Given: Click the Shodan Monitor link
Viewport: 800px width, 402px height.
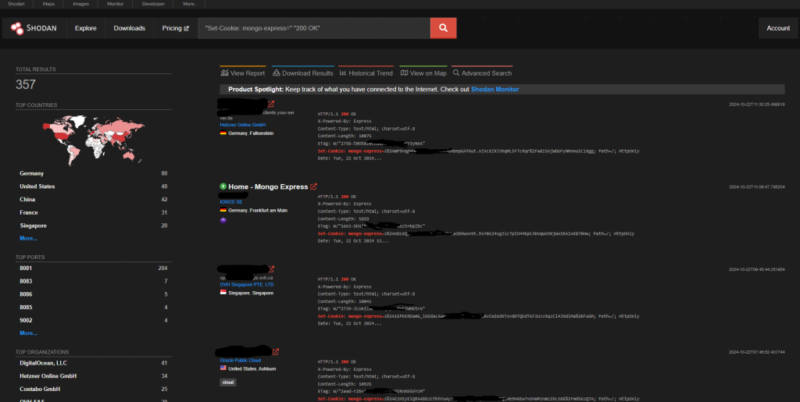Looking at the screenshot, I should [495, 89].
